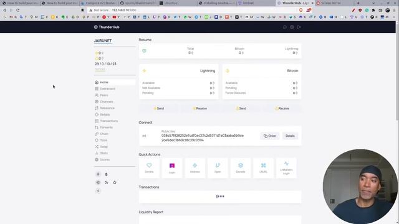This screenshot has height=224, width=399.
Task: Open the Donate quick action
Action: (x=149, y=168)
